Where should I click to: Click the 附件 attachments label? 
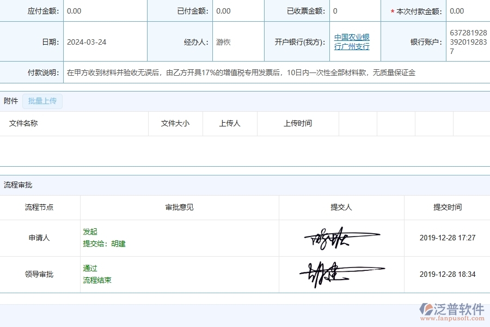(x=10, y=101)
